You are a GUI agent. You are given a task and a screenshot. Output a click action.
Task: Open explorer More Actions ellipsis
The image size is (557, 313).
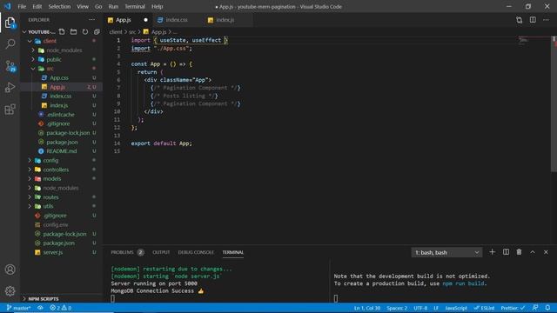tap(92, 20)
